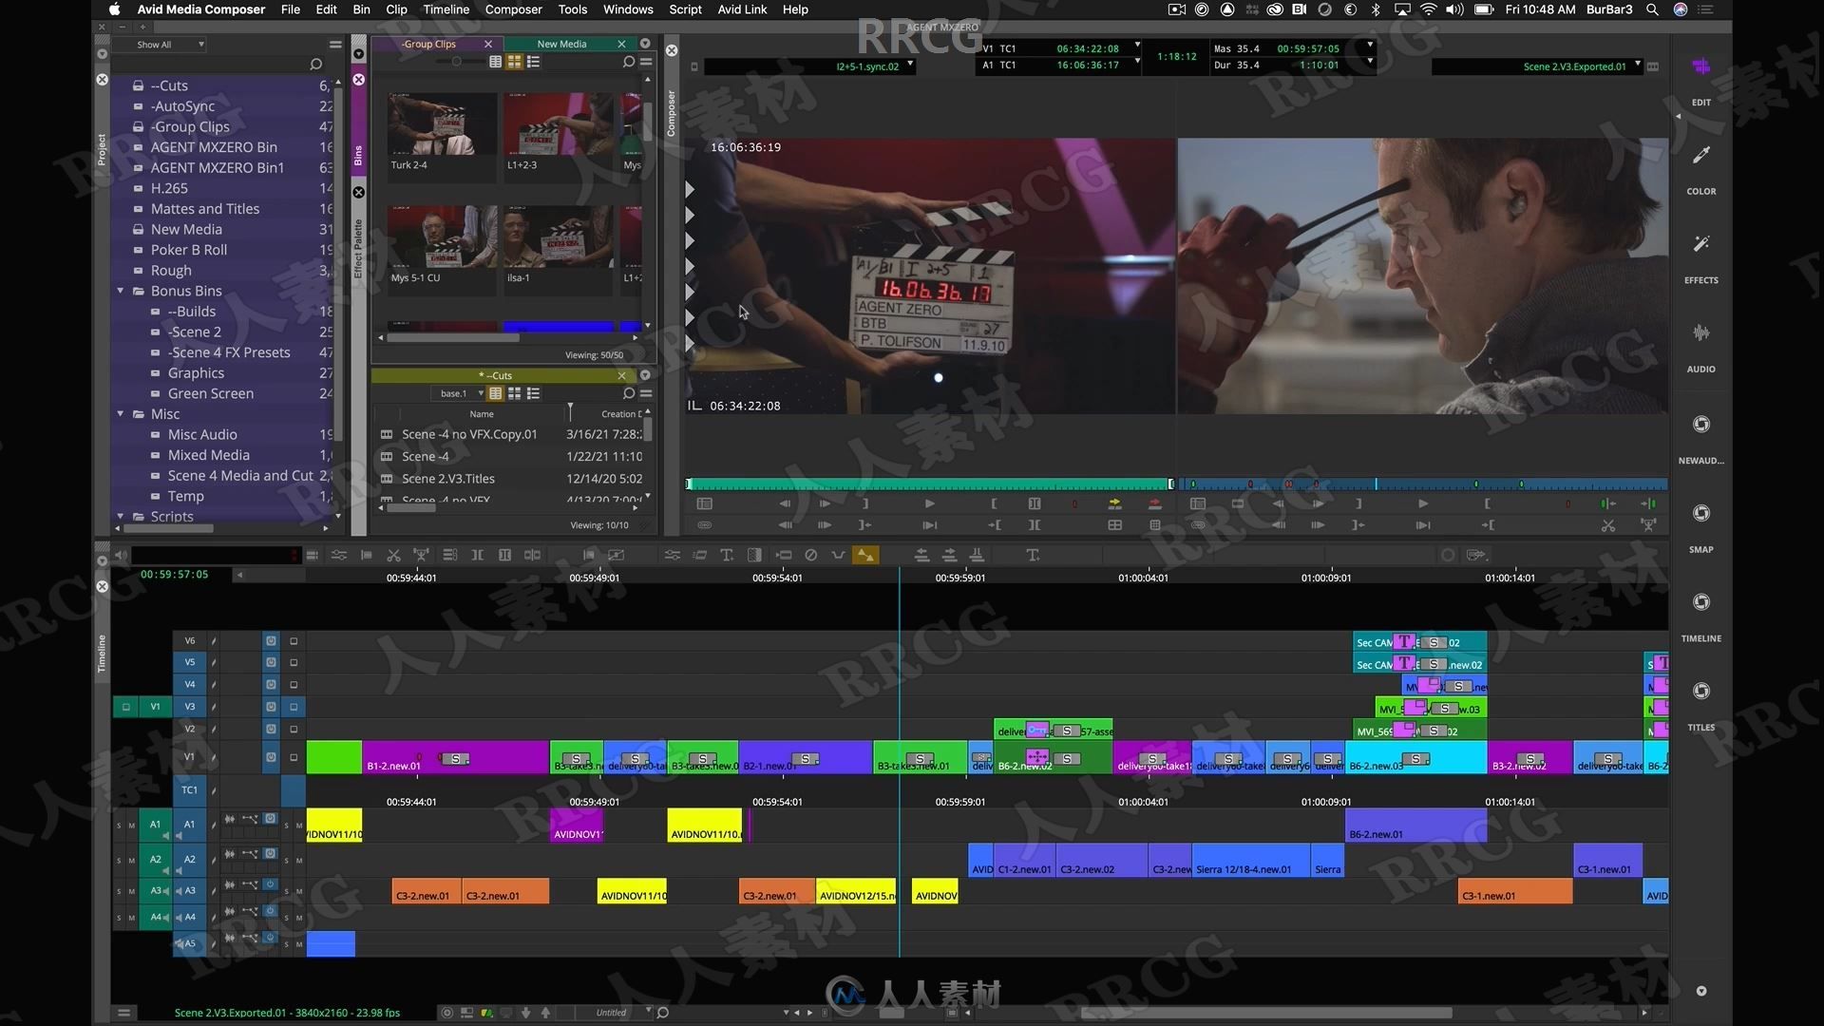The width and height of the screenshot is (1824, 1026).
Task: Mark Clip button under source monitor
Action: click(x=1034, y=503)
